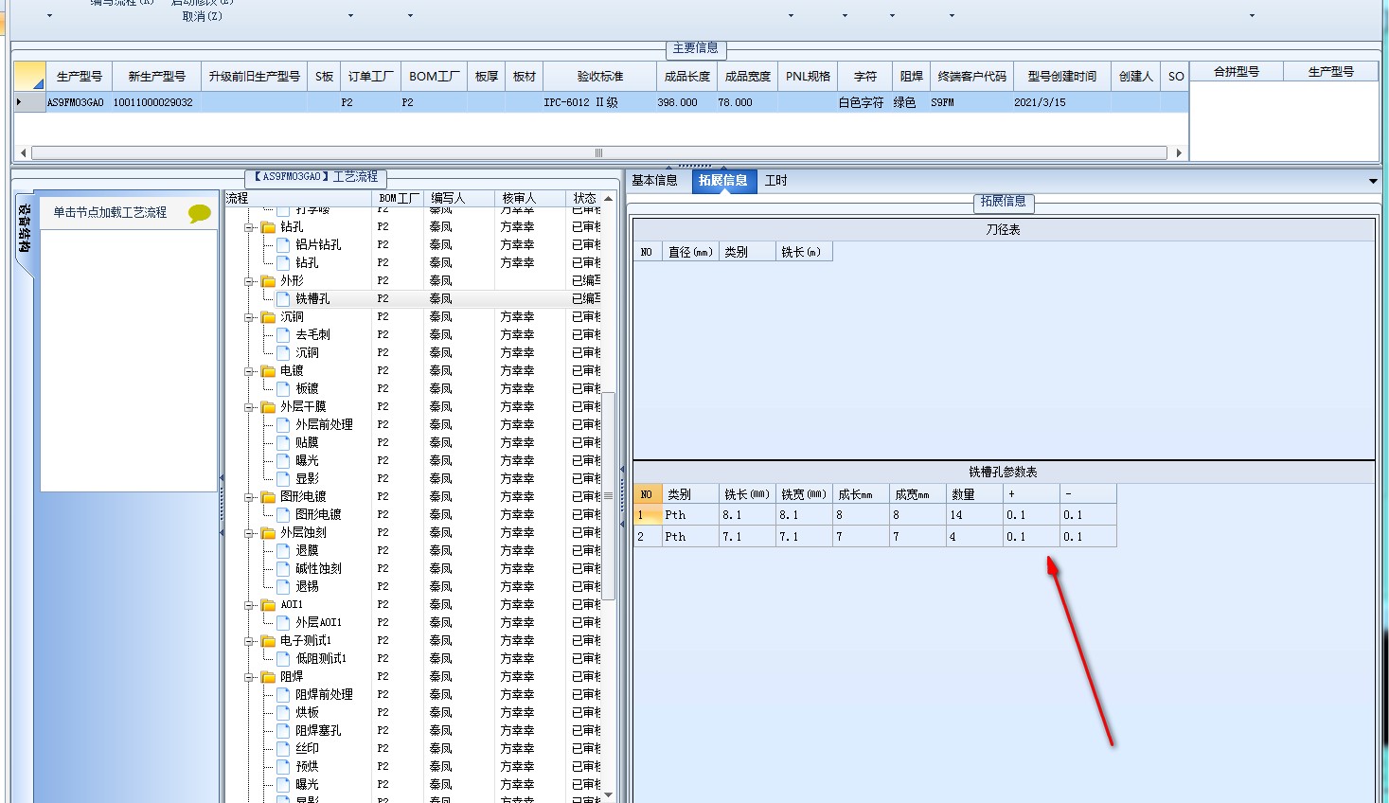Viewport: 1389px width, 803px height.
Task: Click the 7.1 铣宽 cell in row 2
Action: 804,537
